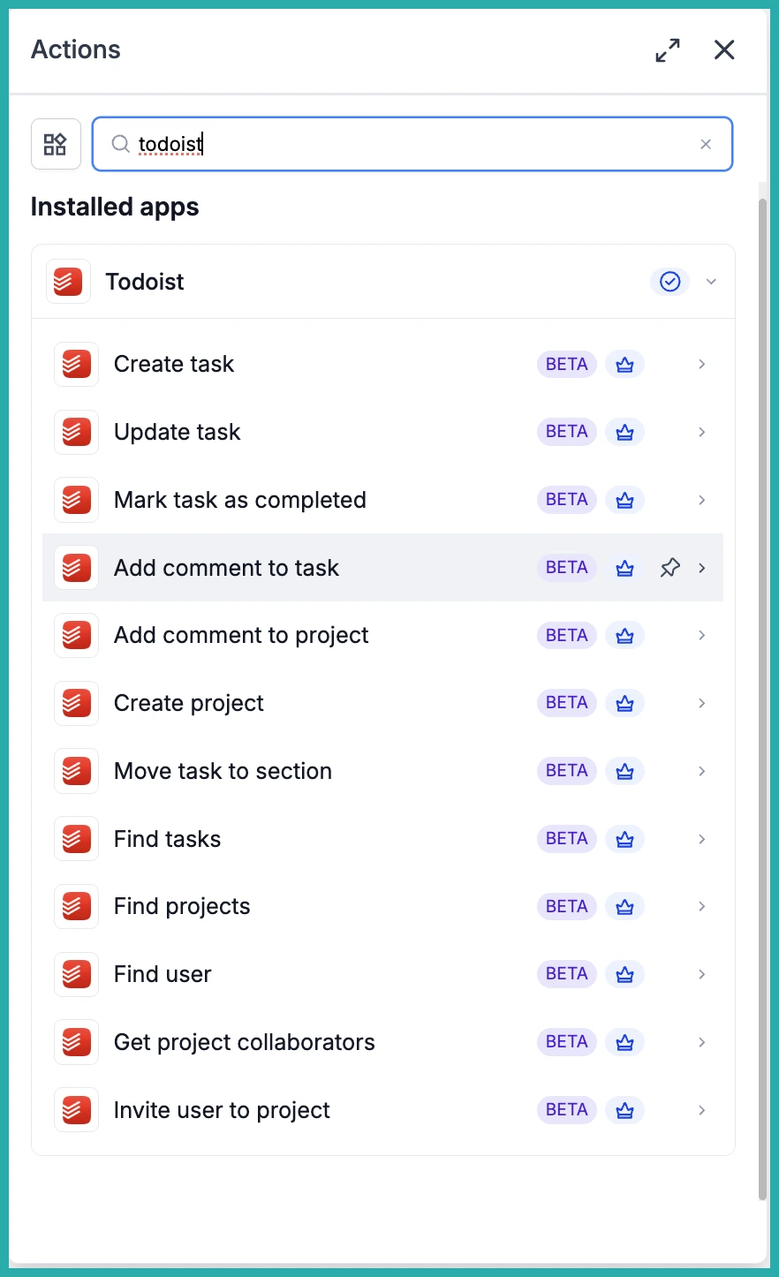Click the Todoist icon beside Create task
Image resolution: width=779 pixels, height=1277 pixels.
(76, 364)
